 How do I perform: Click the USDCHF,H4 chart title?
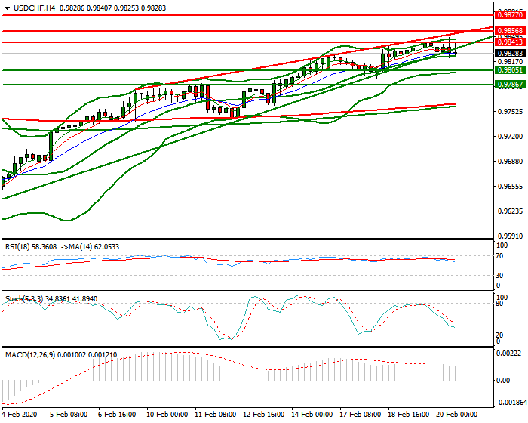(x=35, y=8)
